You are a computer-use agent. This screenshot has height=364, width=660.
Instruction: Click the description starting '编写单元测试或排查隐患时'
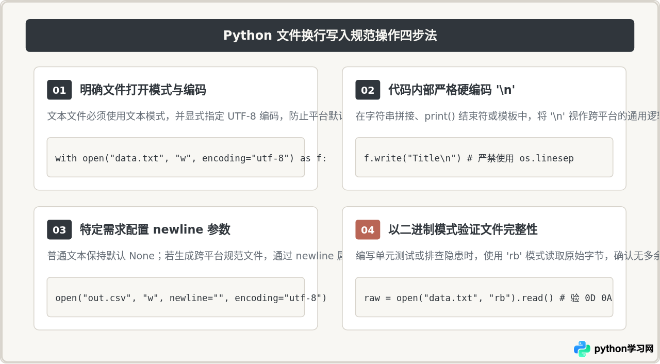tap(508, 256)
